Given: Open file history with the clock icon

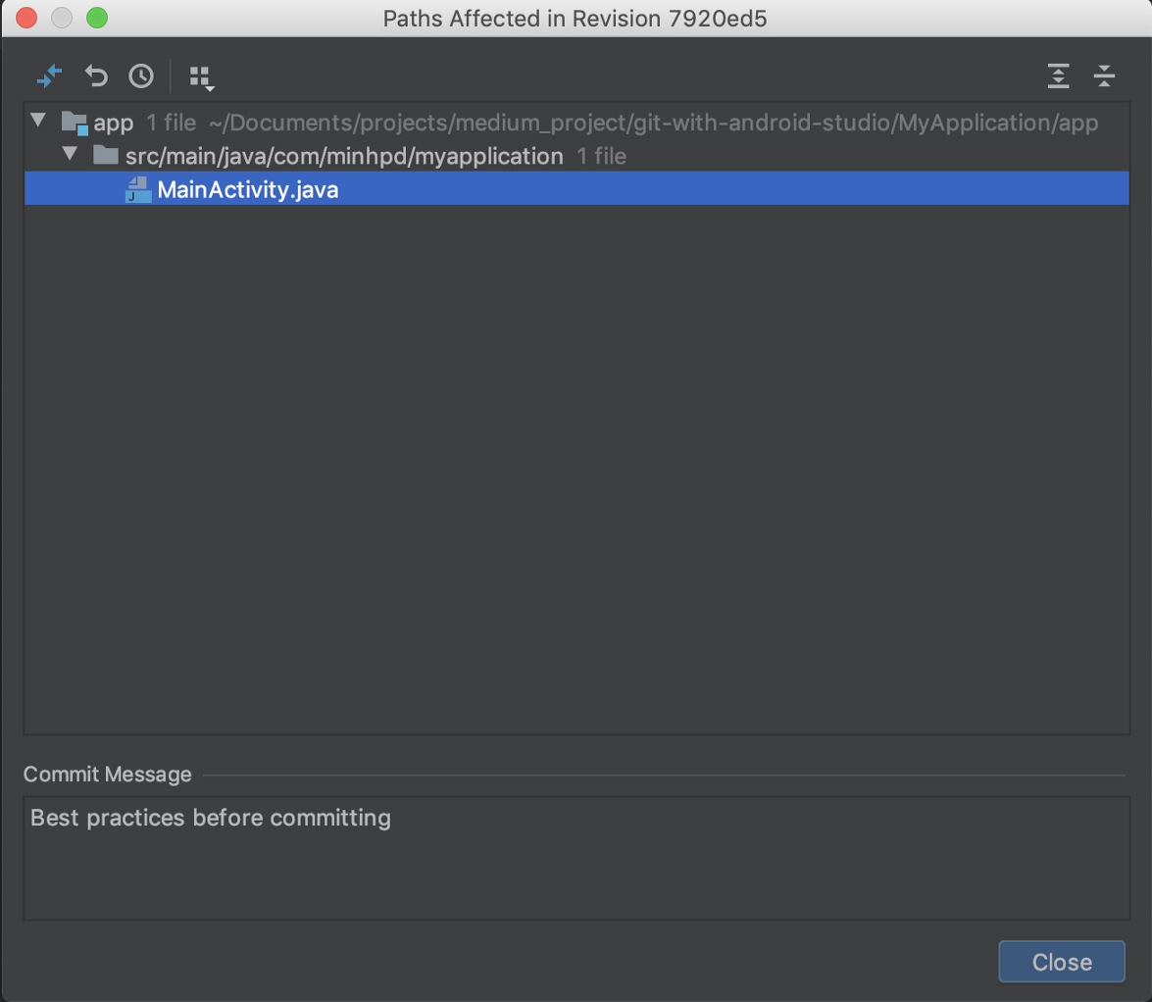Looking at the screenshot, I should (x=141, y=75).
